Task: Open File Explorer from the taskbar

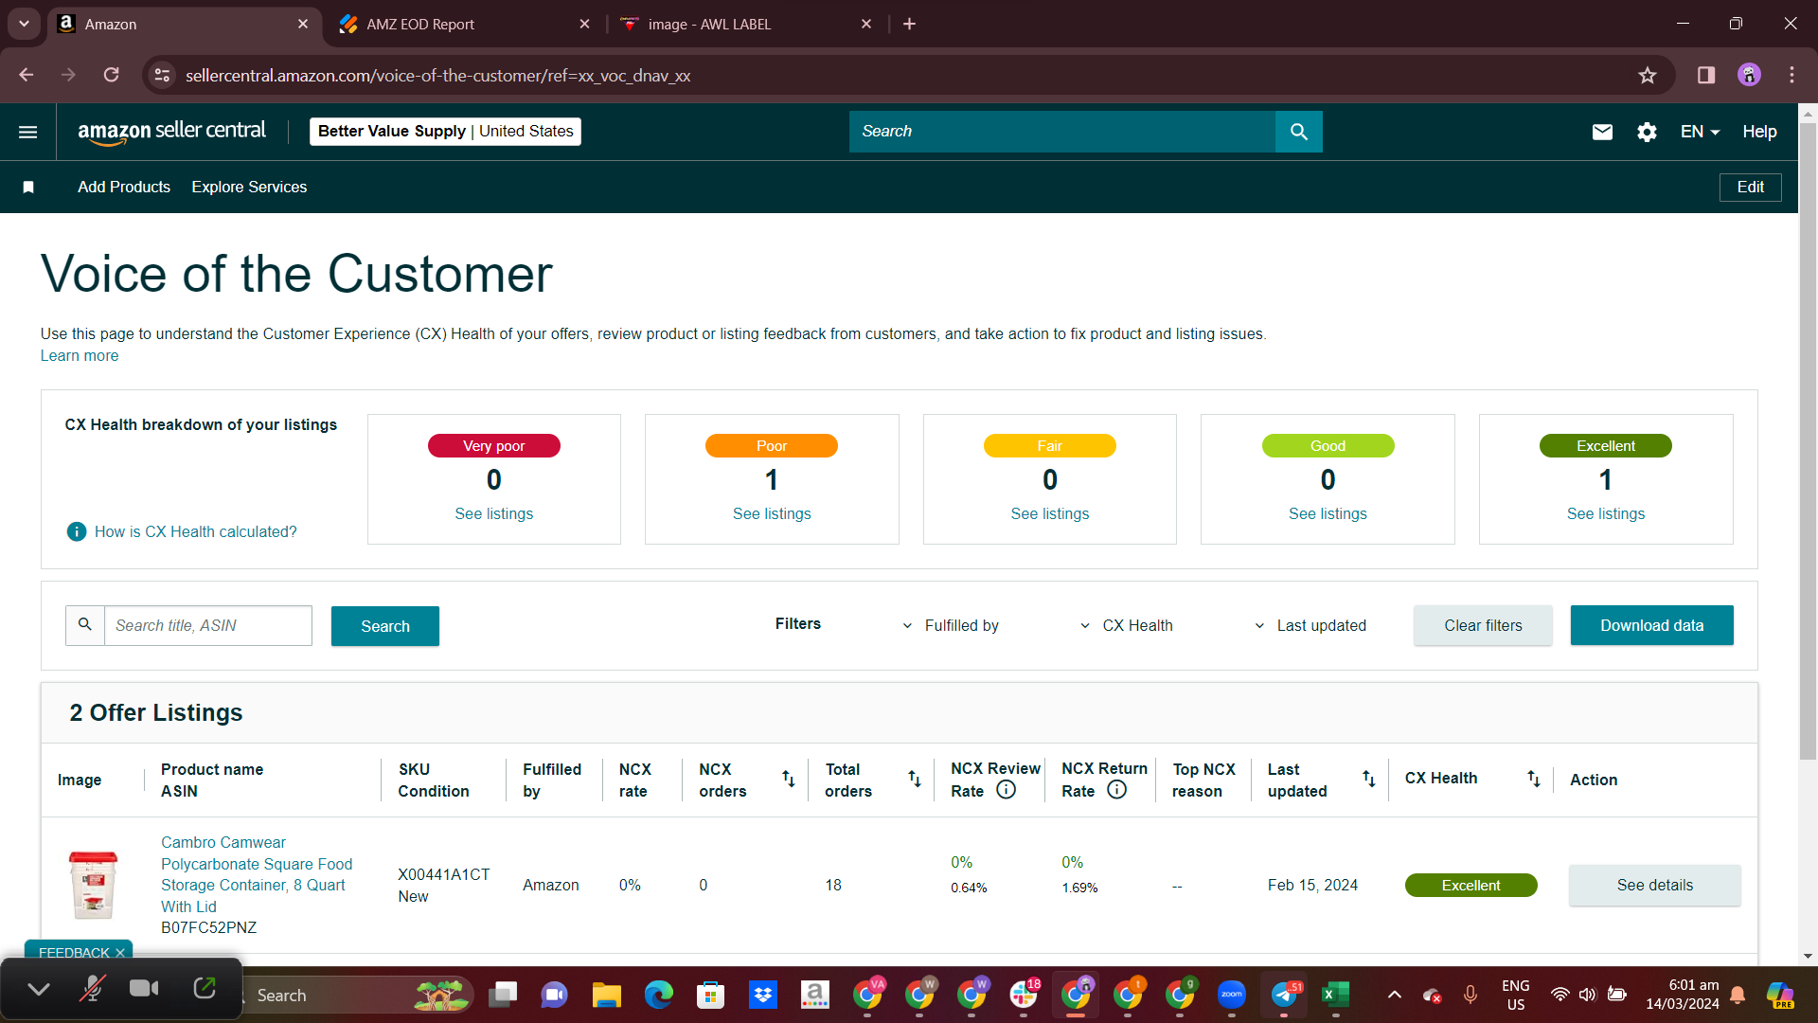Action: tap(606, 995)
